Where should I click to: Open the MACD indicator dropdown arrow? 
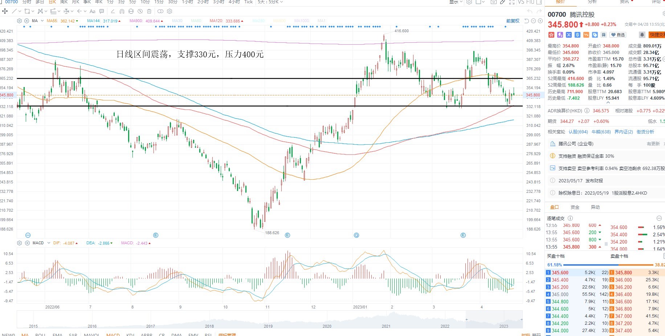click(48, 243)
